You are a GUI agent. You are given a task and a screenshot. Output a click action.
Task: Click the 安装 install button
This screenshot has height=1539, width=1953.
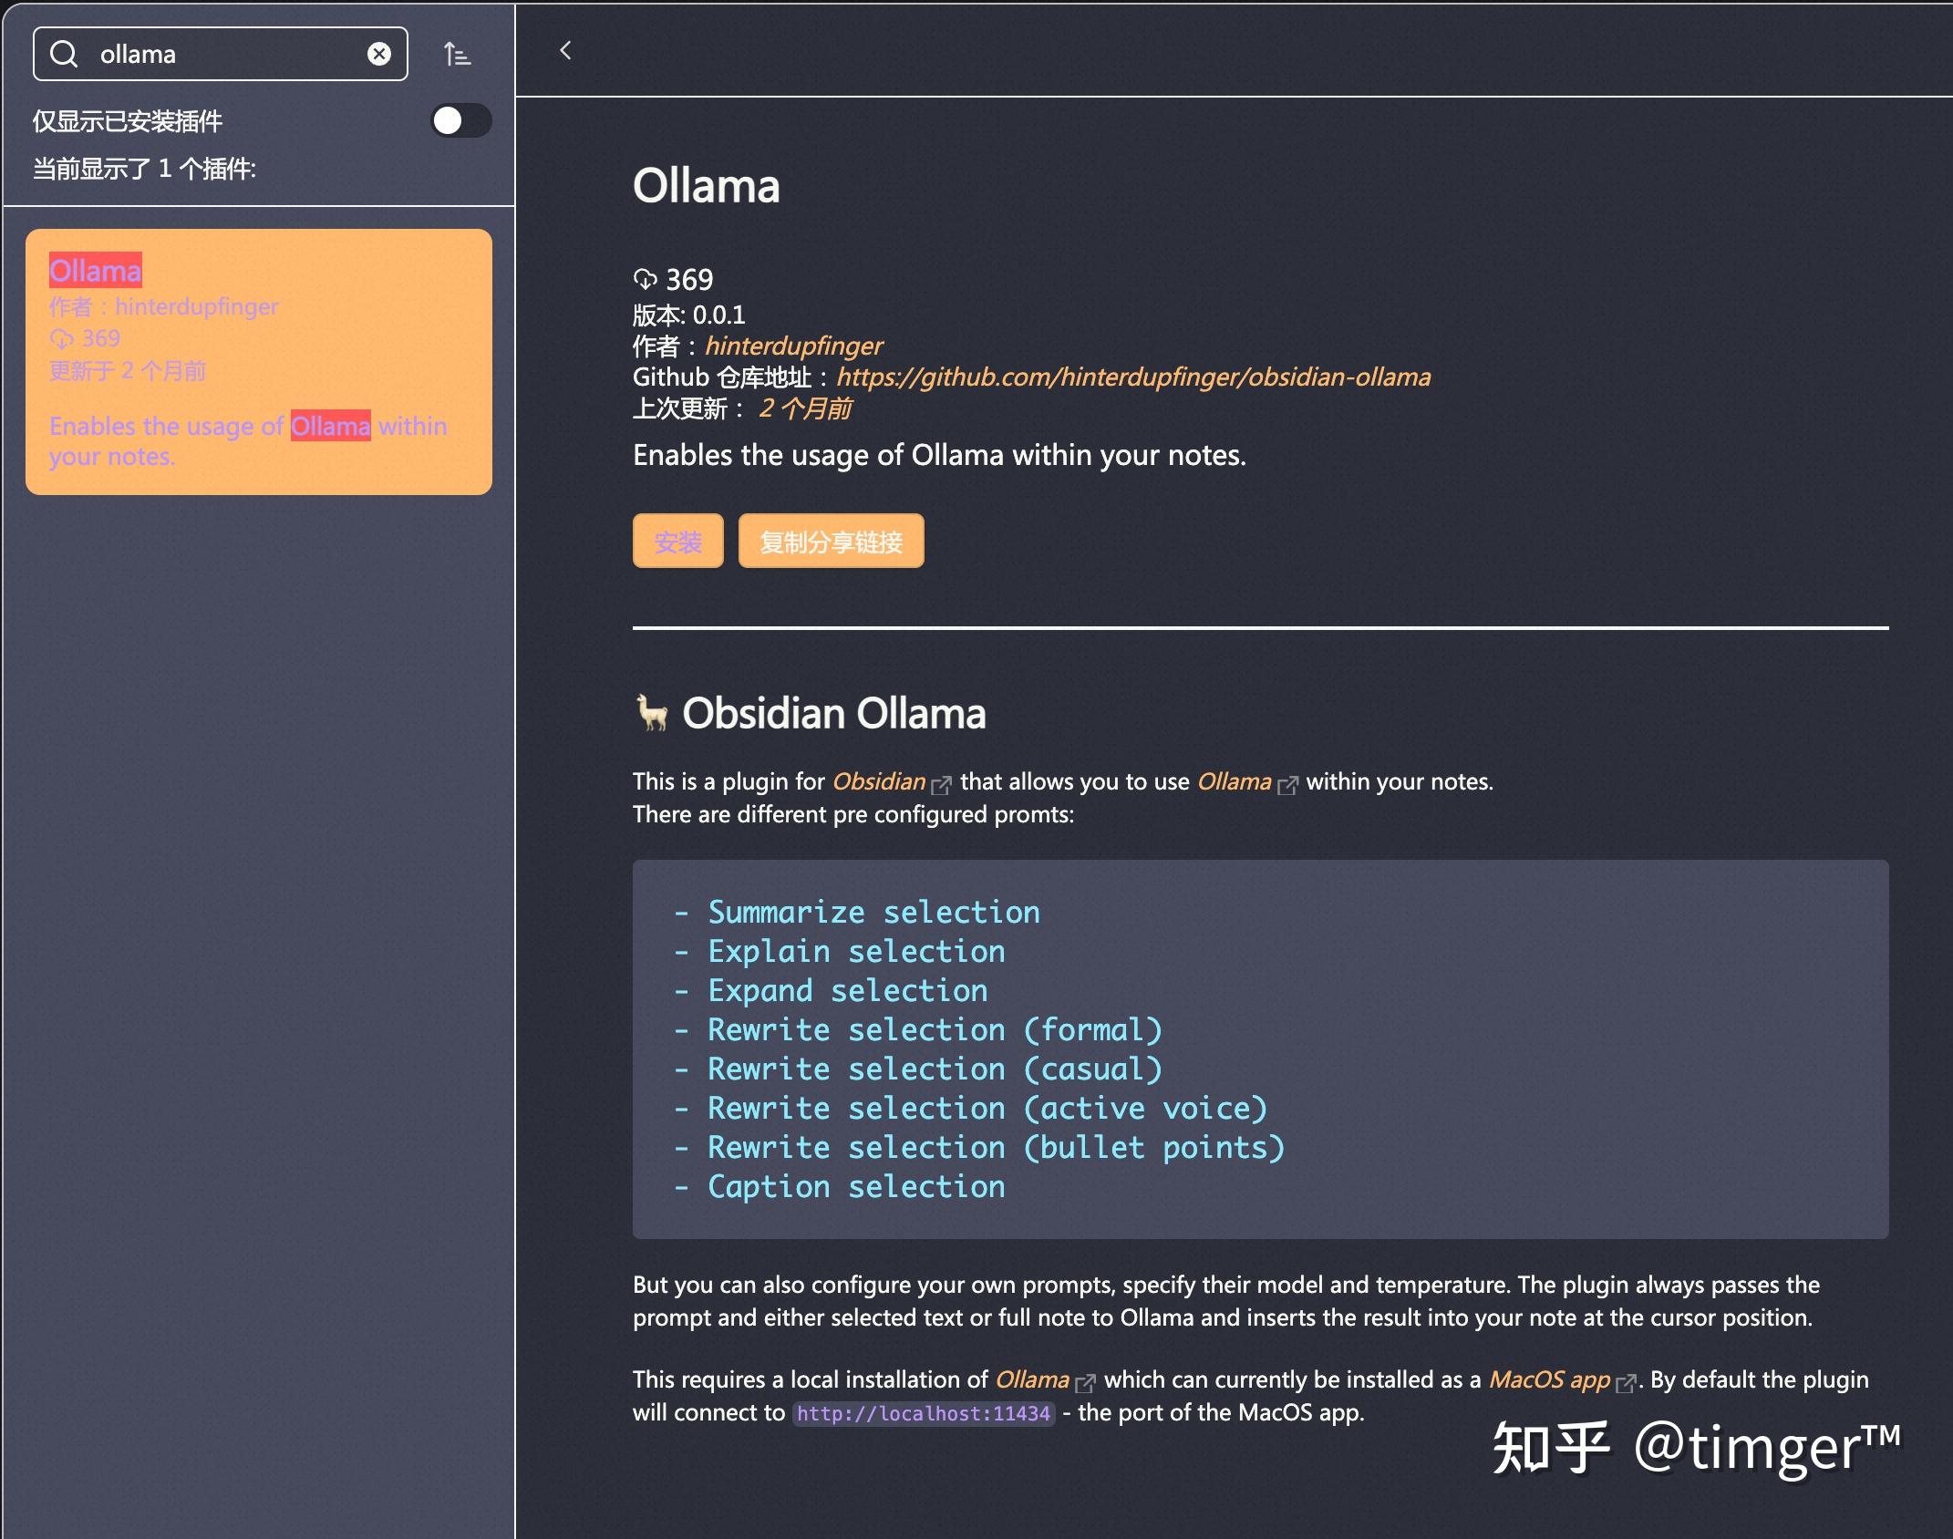click(x=677, y=542)
